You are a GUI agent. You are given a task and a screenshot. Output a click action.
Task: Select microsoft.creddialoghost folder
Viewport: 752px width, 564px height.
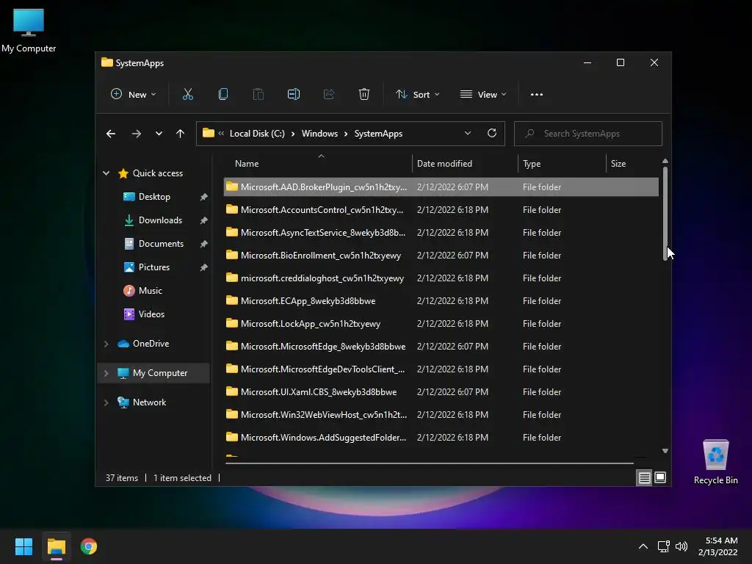441,278
